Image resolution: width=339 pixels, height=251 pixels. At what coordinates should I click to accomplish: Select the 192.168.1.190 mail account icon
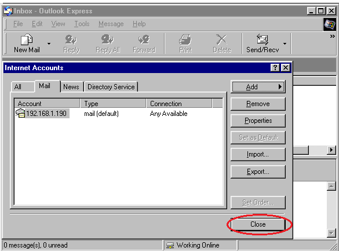coord(20,113)
